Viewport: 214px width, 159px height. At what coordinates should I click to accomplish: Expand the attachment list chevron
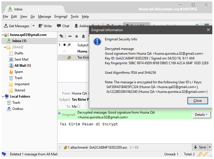coord(60,148)
